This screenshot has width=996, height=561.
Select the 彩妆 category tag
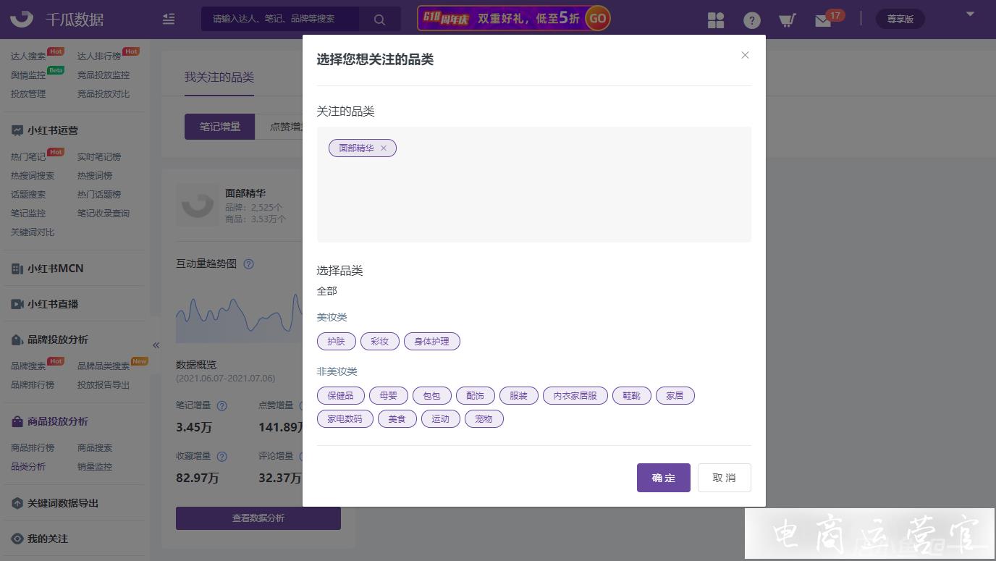[379, 342]
